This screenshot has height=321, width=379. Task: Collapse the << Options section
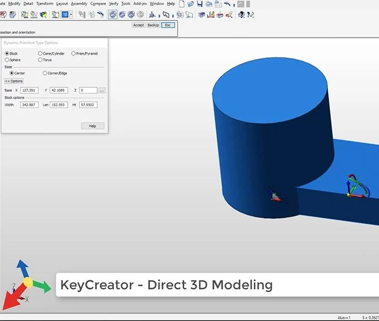pyautogui.click(x=14, y=81)
